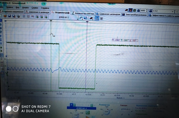Increase the 1600 value with up stepper
Screen dimensions: 179x118
coord(147,10)
